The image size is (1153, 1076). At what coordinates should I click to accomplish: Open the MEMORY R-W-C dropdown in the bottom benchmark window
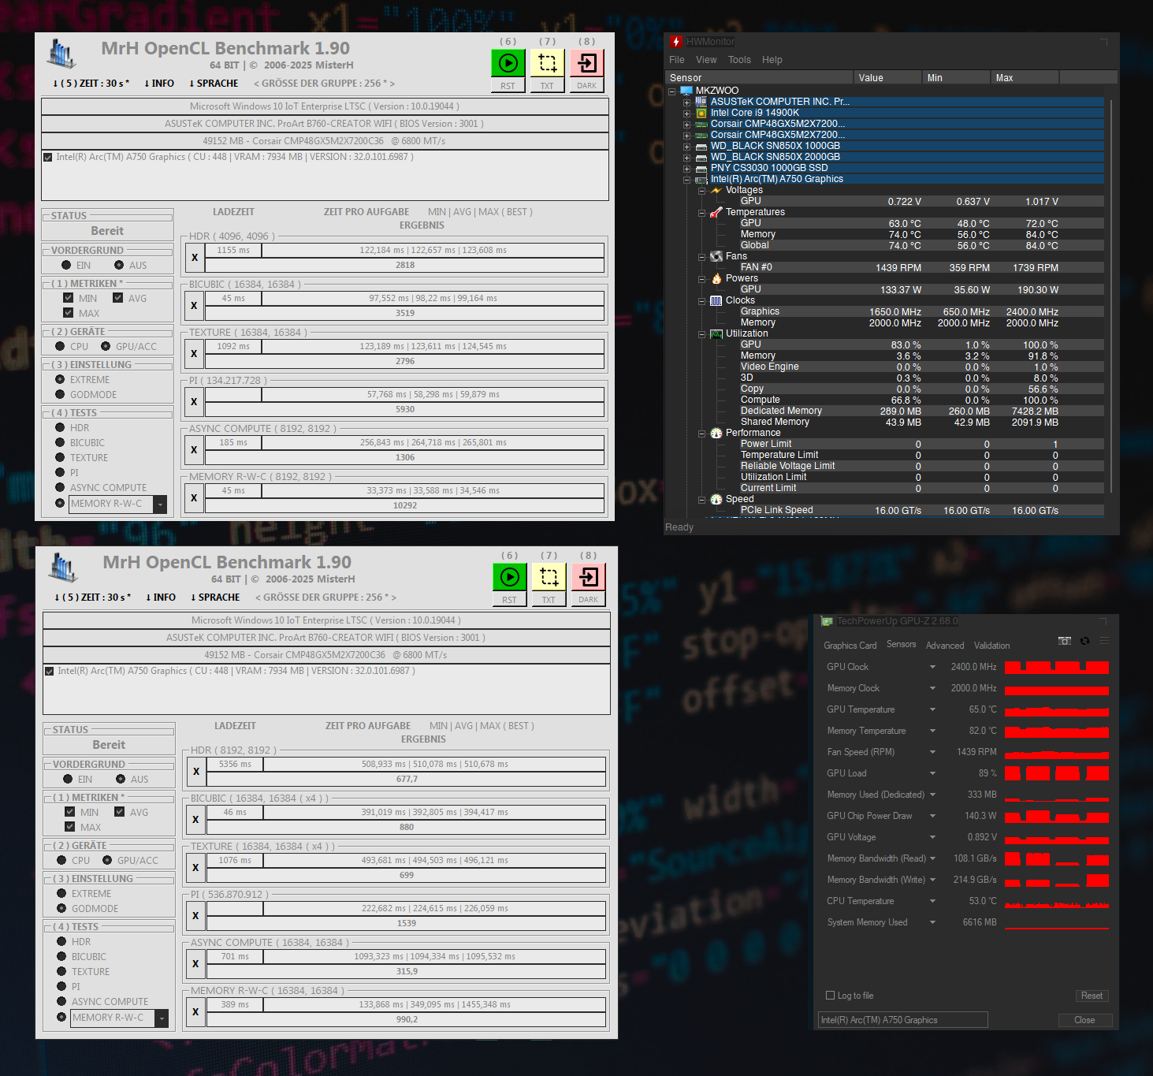[162, 1018]
